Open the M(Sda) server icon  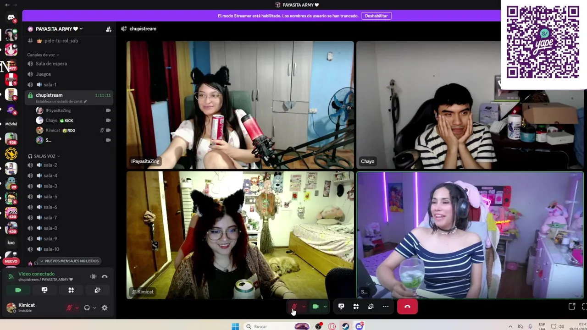11,124
